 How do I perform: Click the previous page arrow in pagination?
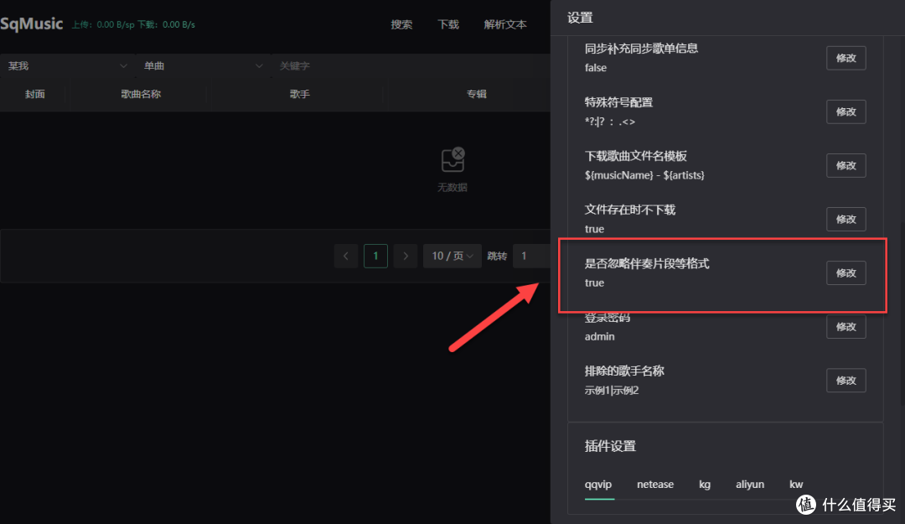coord(346,256)
